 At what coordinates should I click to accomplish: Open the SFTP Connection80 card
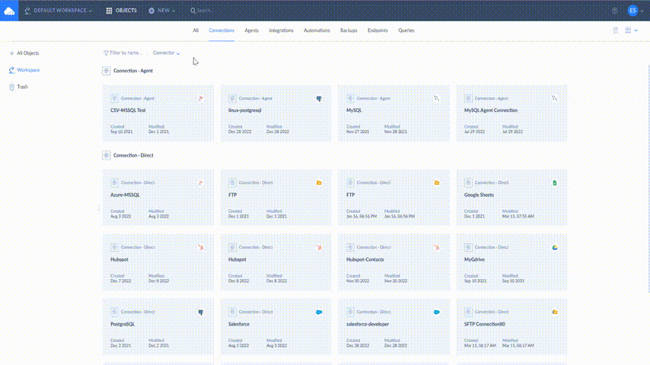coord(512,327)
